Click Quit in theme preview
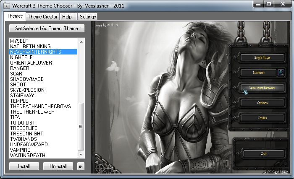This screenshot has height=179, width=294. [x=264, y=154]
